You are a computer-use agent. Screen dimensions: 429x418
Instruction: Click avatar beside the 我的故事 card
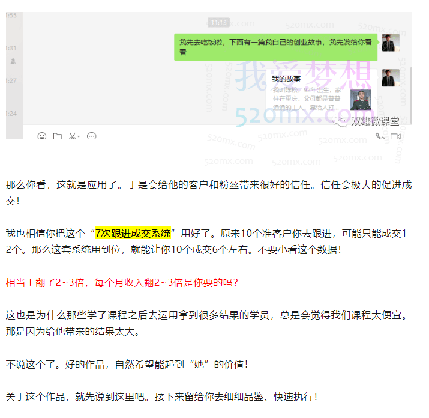[x=391, y=78]
